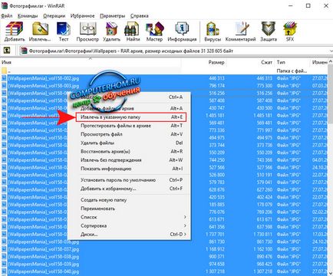Select Переименовать in context menu
The image size is (333, 276).
tap(129, 209)
